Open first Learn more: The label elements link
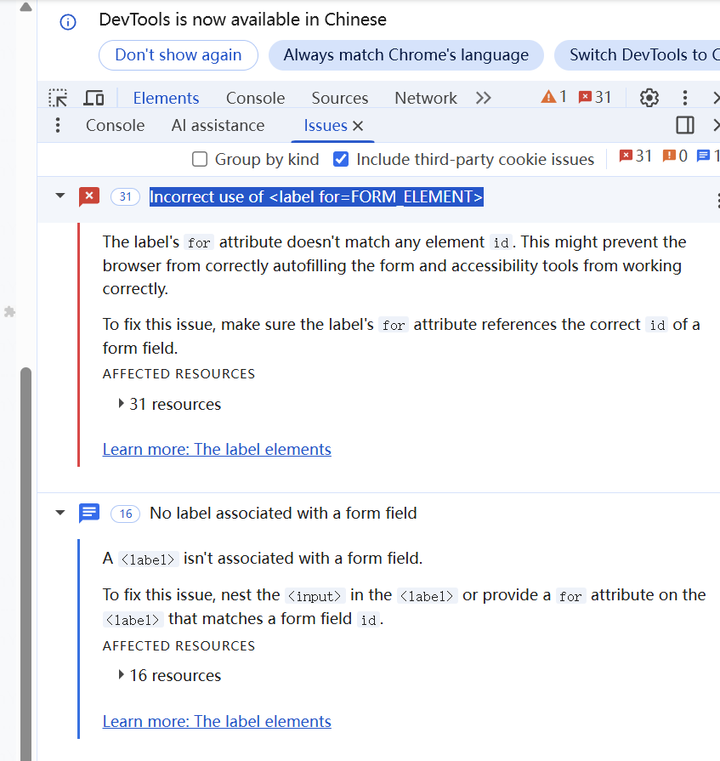 [217, 449]
